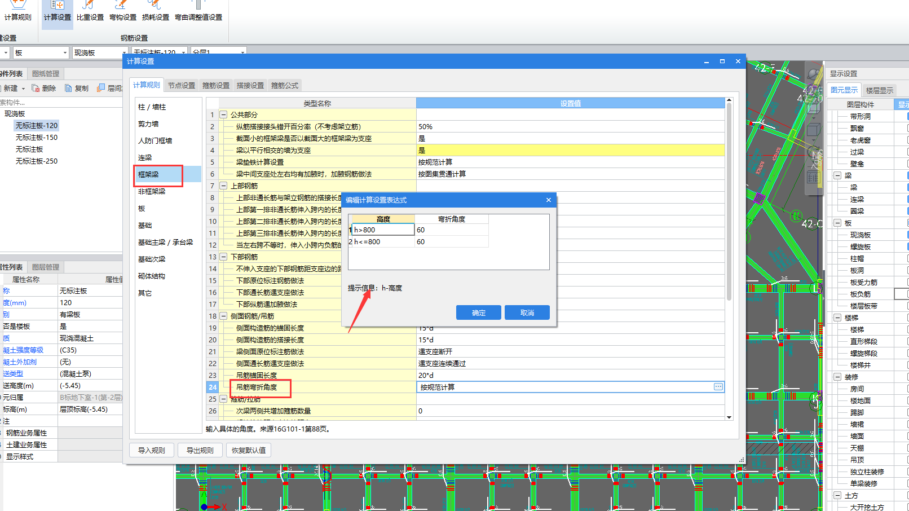Click the lower solid cube icon on canvas
Image resolution: width=909 pixels, height=511 pixels.
click(813, 131)
